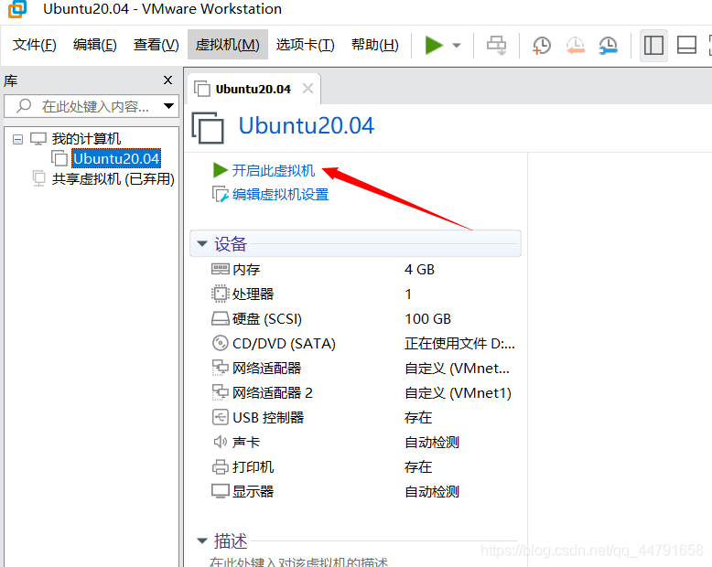712x567 pixels.
Task: Click the 内存 memory device icon
Action: 221,270
